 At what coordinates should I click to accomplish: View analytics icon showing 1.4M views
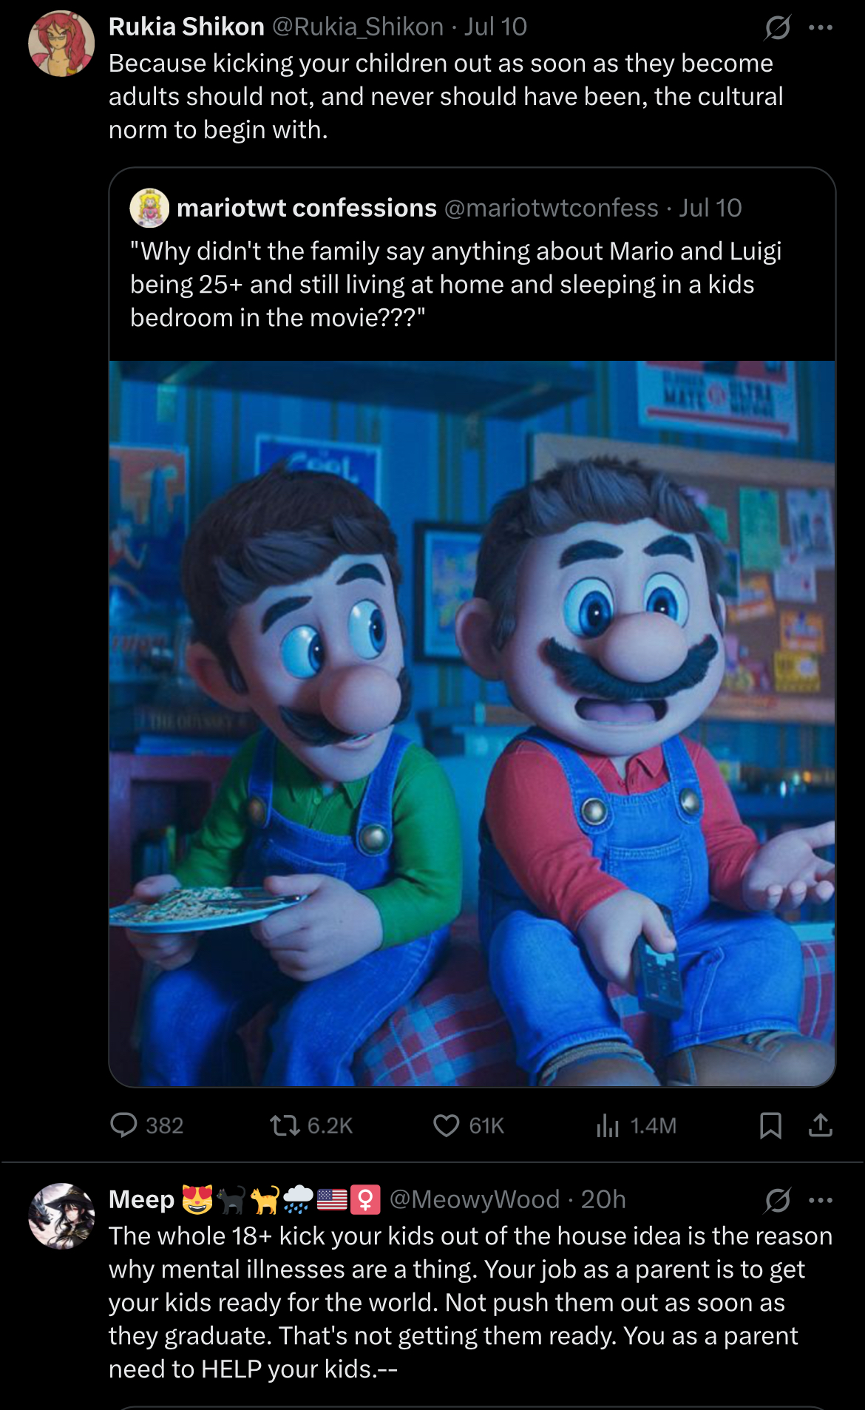[x=607, y=1125]
